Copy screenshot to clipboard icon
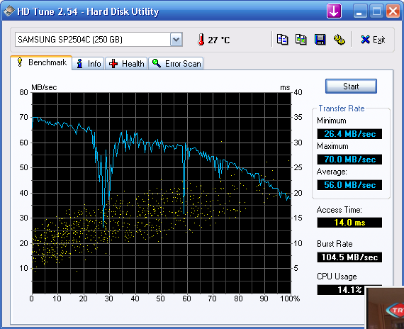This screenshot has height=329, width=404. click(301, 40)
